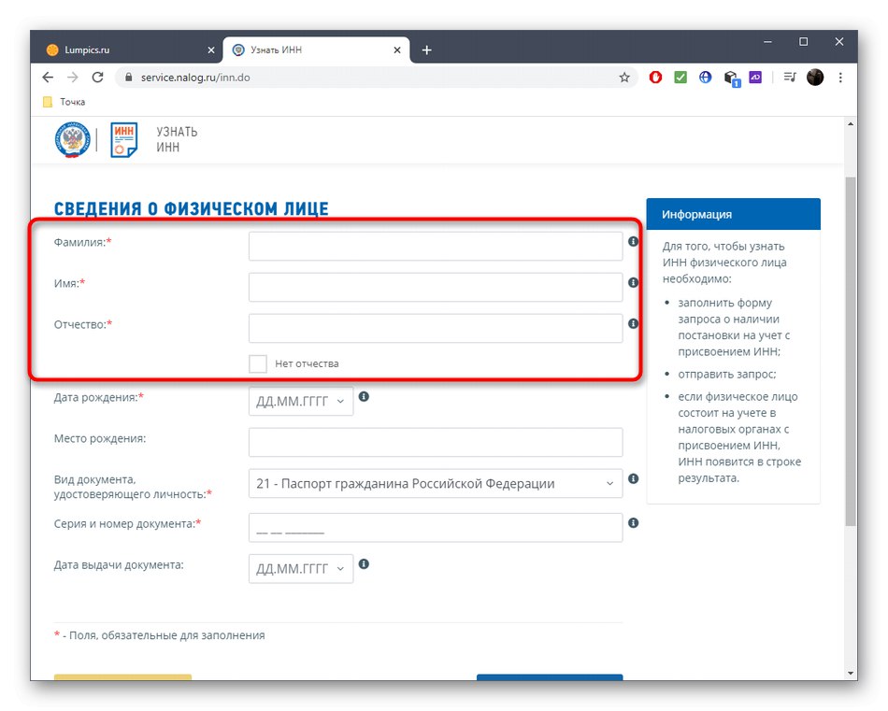Click the page vertical scrollbar thumb
Screen dimensions: 888x711
[850, 351]
